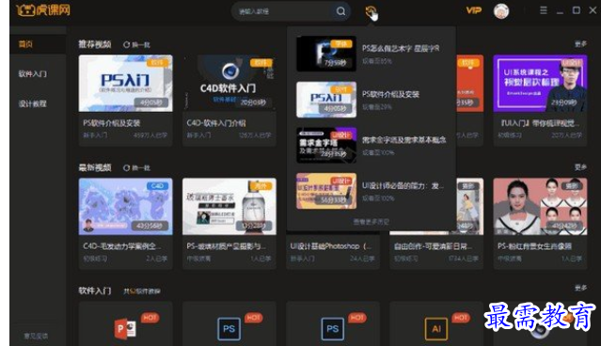
Task: Click the refresh icon beside 推荐视频
Action: click(x=126, y=44)
